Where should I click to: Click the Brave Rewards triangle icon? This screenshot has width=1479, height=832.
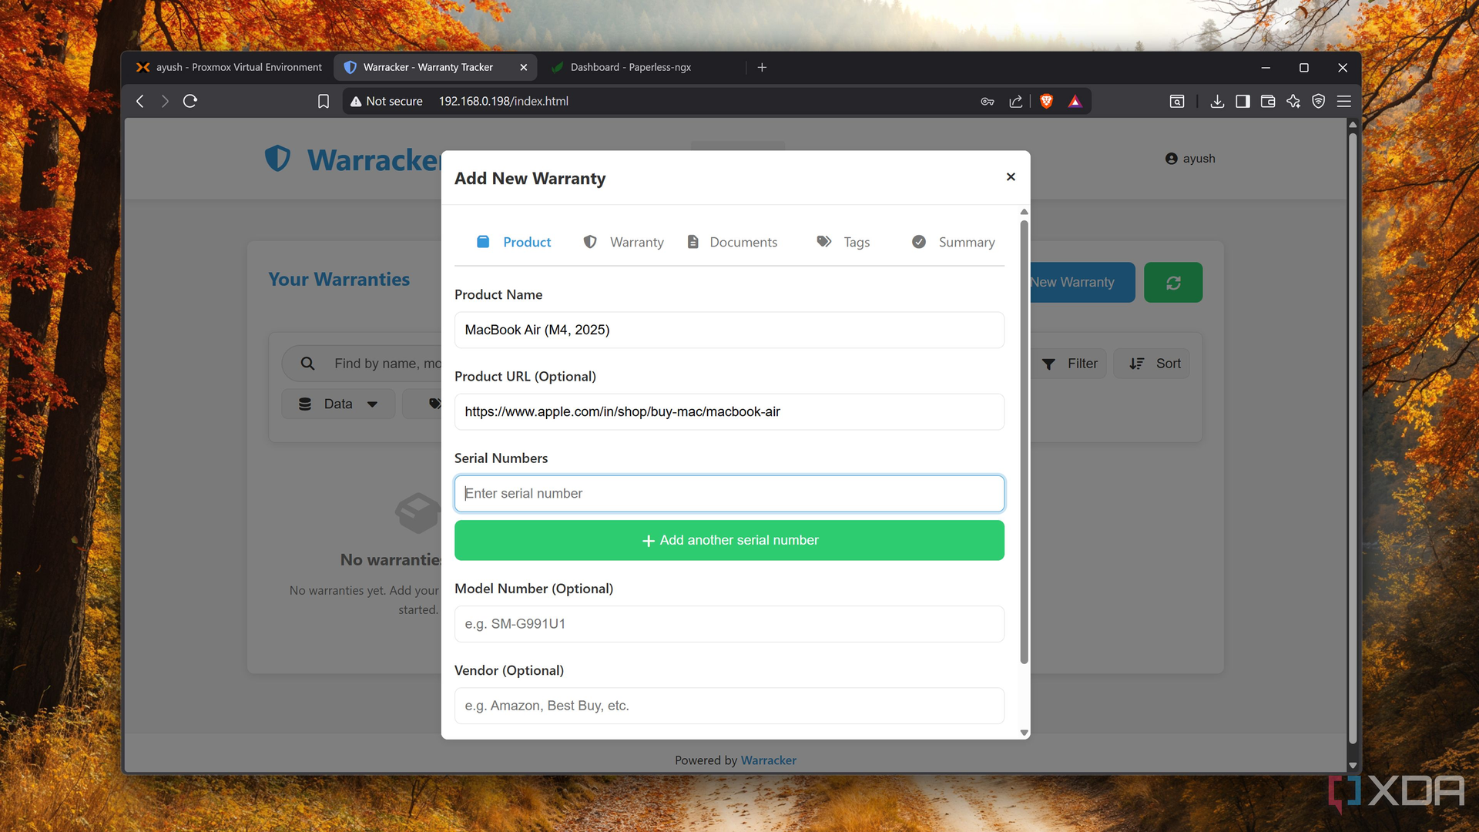(x=1075, y=101)
